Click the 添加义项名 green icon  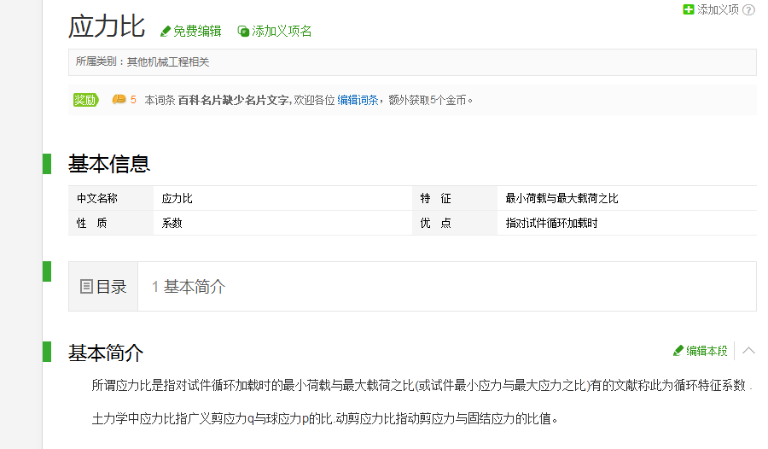(x=243, y=32)
